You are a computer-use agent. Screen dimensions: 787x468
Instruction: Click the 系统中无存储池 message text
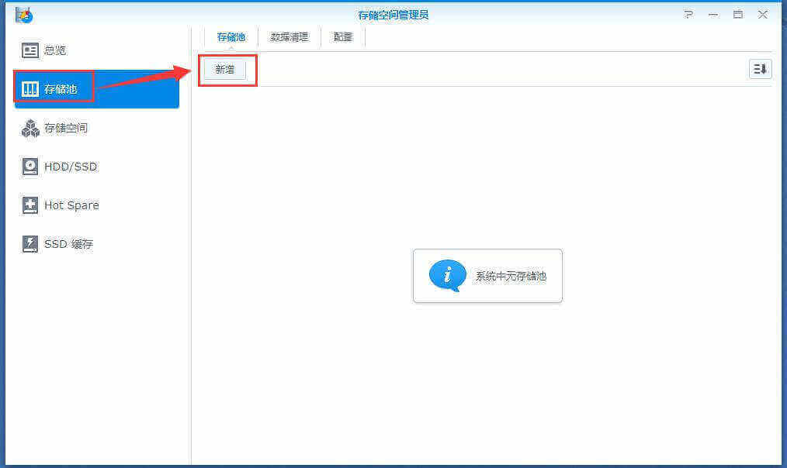(x=511, y=276)
